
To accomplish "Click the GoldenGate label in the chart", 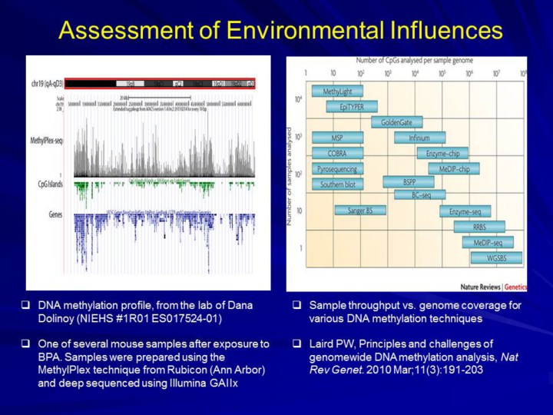I will point(396,122).
